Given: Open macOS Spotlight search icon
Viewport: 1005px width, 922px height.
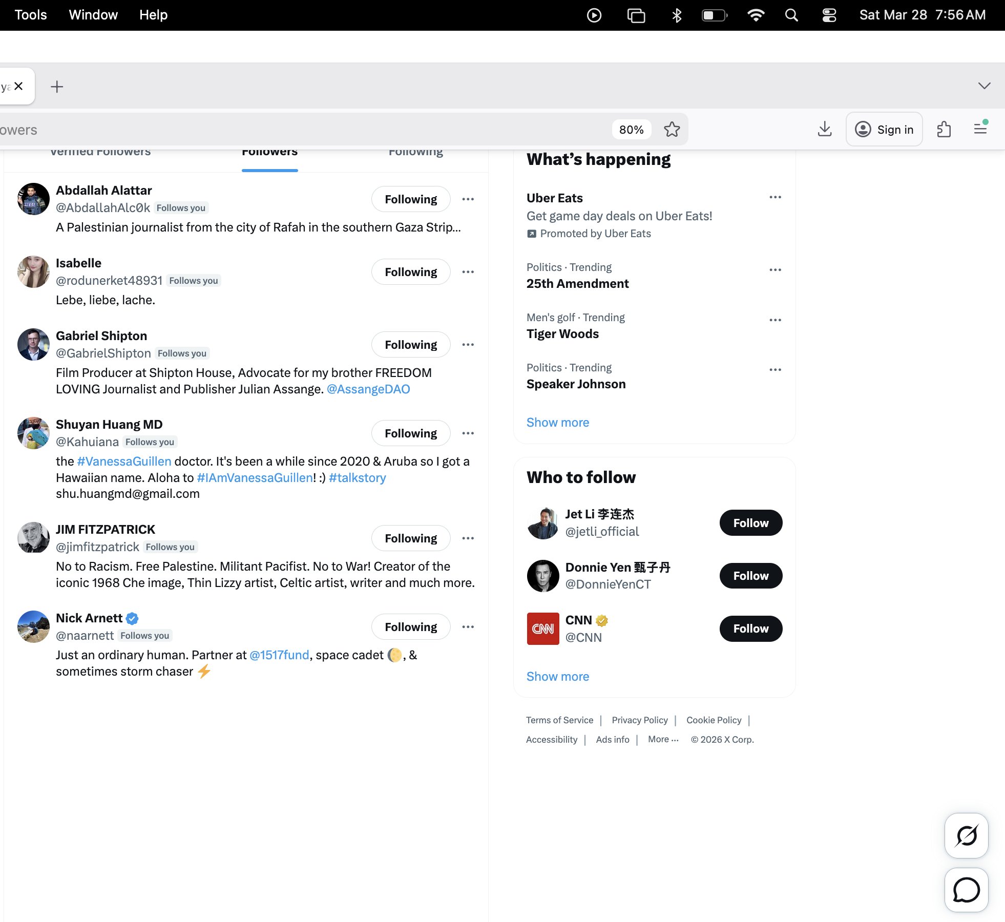Looking at the screenshot, I should point(791,15).
